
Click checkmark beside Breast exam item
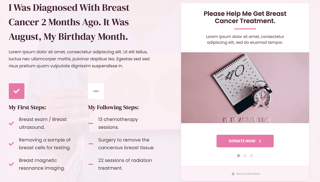(x=11, y=123)
